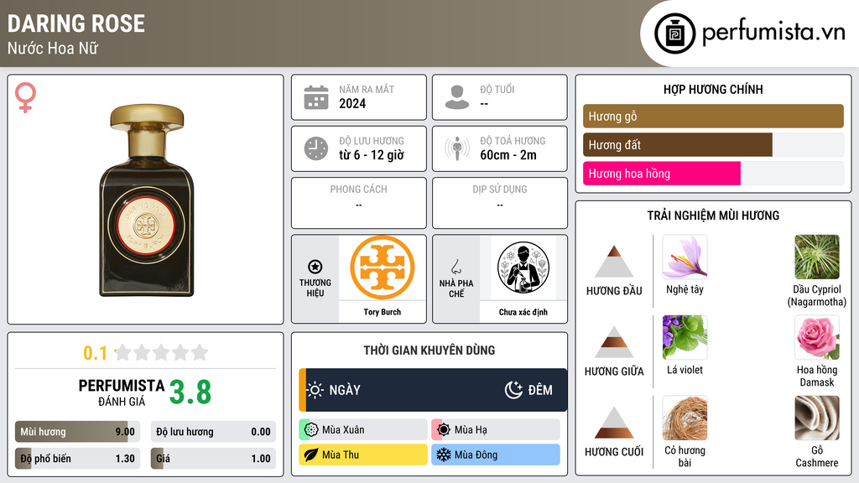Click the Phong cách card
Image resolution: width=859 pixels, height=483 pixels.
coord(359,203)
